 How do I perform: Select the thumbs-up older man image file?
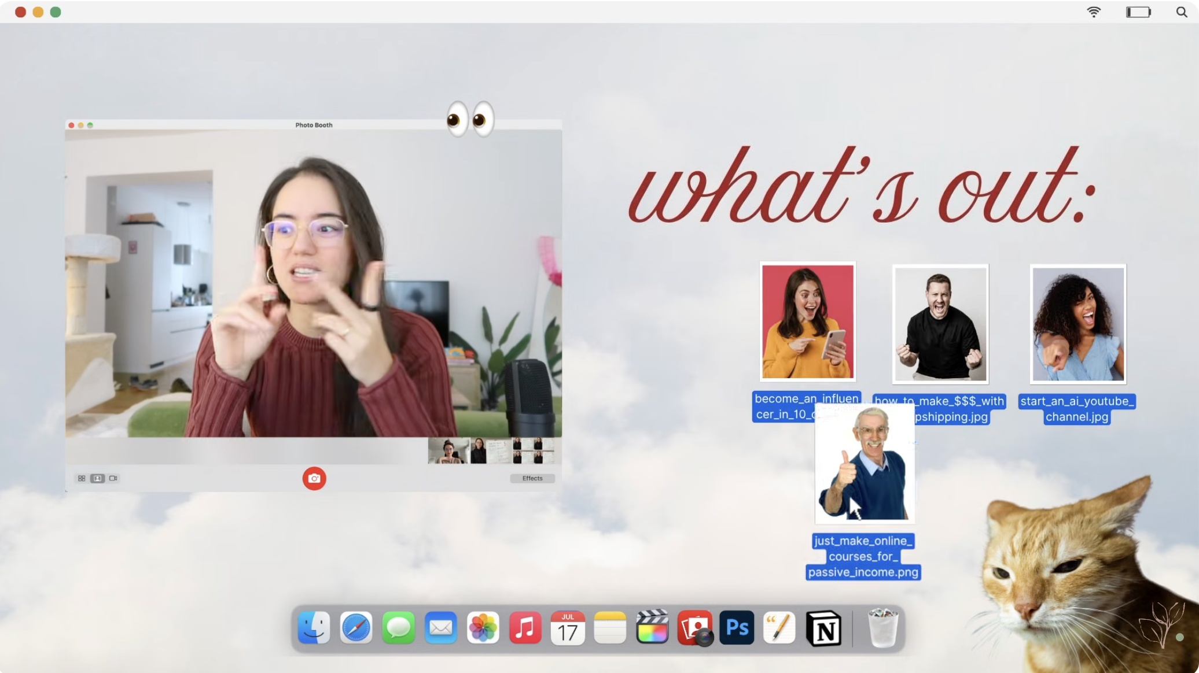click(x=865, y=464)
